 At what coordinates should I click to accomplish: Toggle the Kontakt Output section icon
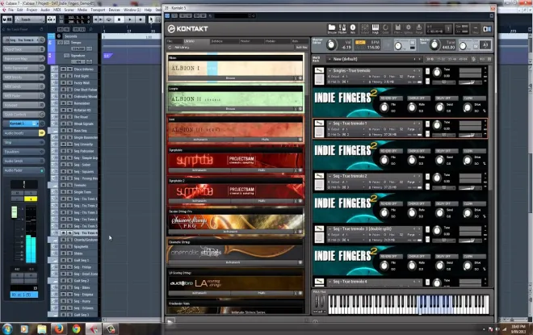[365, 28]
